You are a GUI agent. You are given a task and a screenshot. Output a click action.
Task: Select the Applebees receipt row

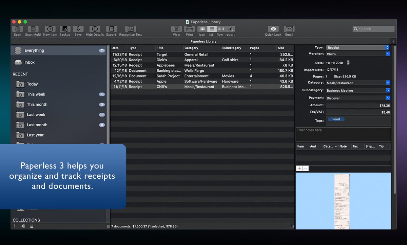(x=202, y=65)
